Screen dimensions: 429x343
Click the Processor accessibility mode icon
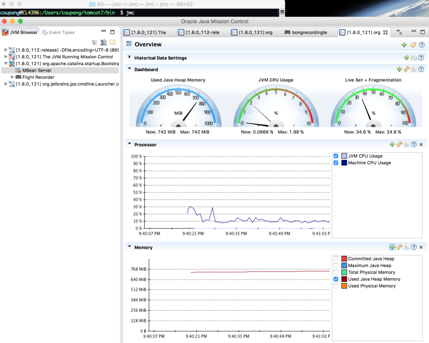pos(407,145)
